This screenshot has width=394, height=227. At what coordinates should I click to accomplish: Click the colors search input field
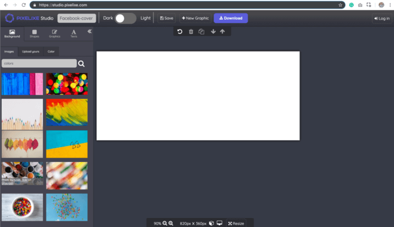point(38,64)
